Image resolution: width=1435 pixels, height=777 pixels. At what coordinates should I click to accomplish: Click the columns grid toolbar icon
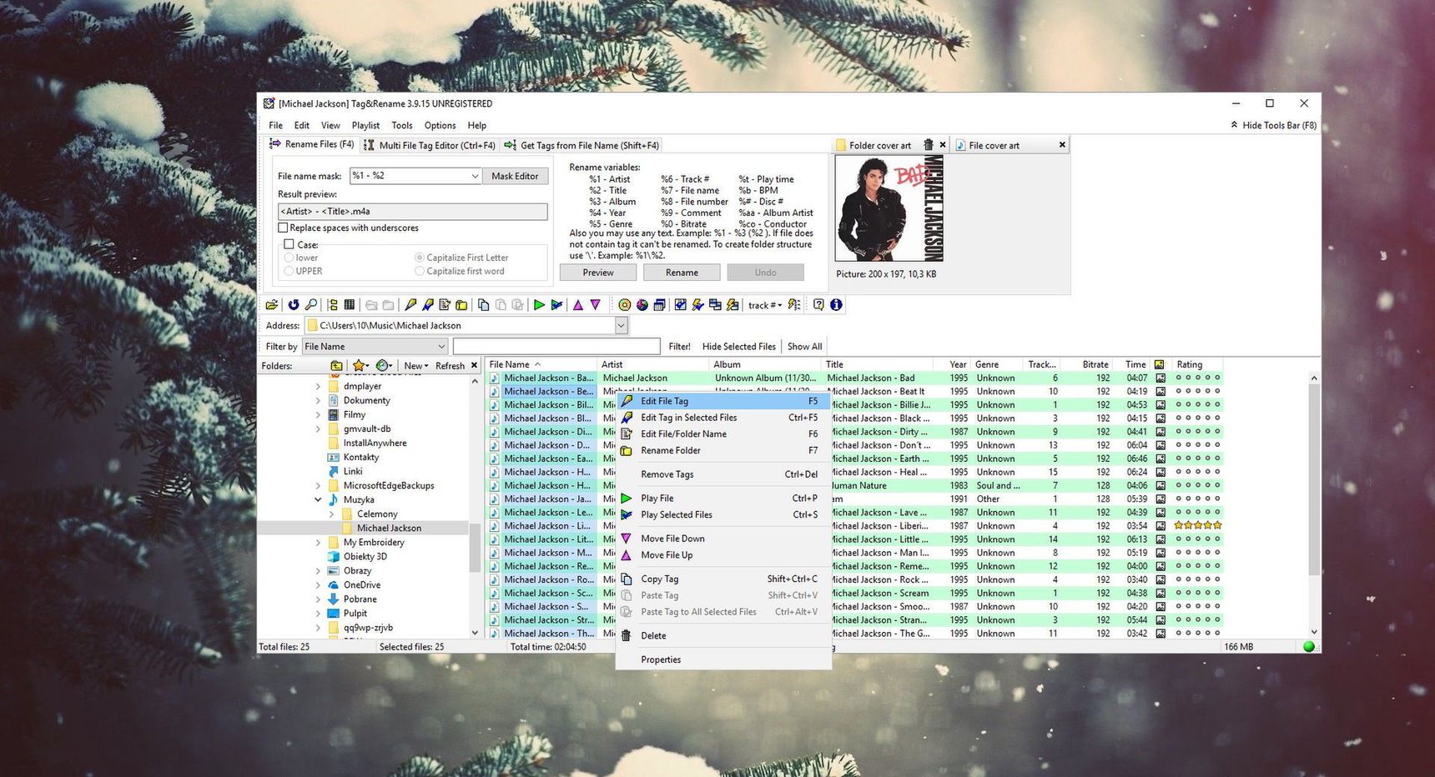coord(350,305)
